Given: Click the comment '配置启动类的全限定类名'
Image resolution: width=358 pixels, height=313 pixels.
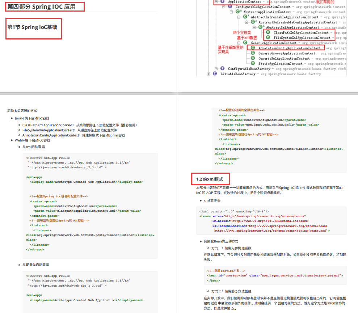Looking at the screenshot, I should (x=241, y=110).
